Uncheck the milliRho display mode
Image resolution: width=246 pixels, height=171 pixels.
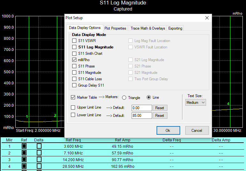coord(74,60)
